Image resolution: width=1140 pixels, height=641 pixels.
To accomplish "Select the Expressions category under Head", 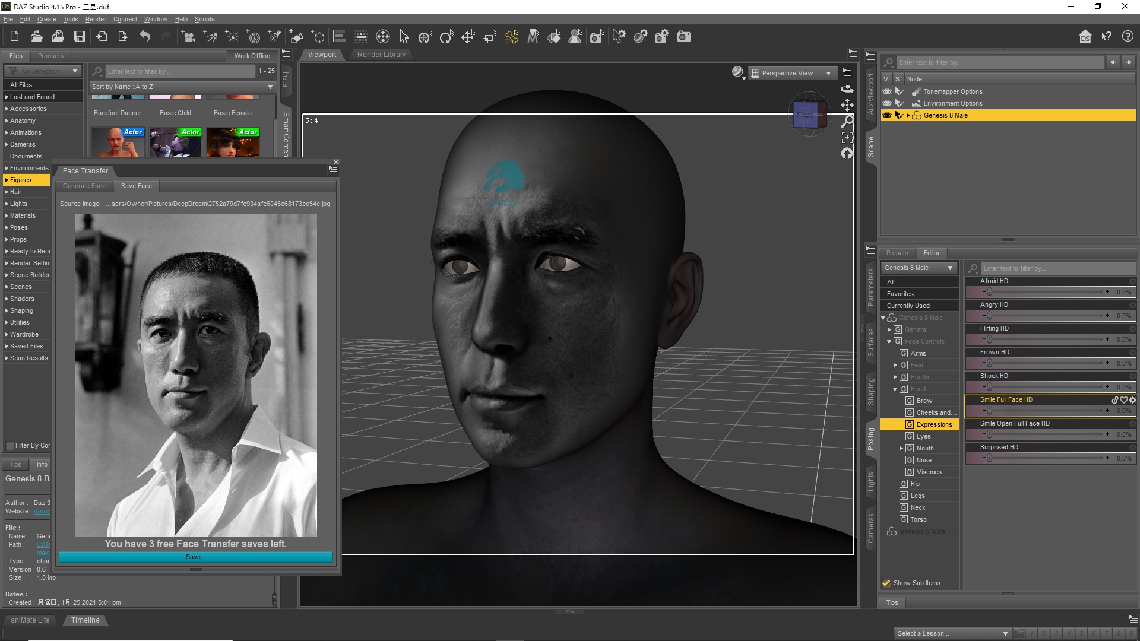I will 934,424.
